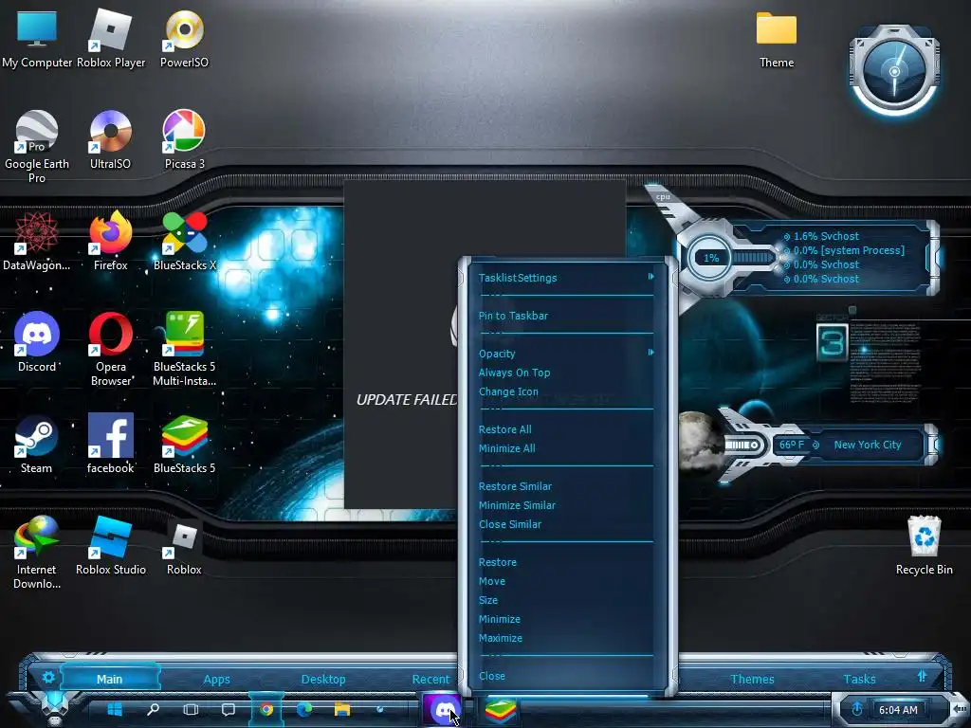The width and height of the screenshot is (971, 728).
Task: Launch the Roblox Player shortcut
Action: point(111,39)
